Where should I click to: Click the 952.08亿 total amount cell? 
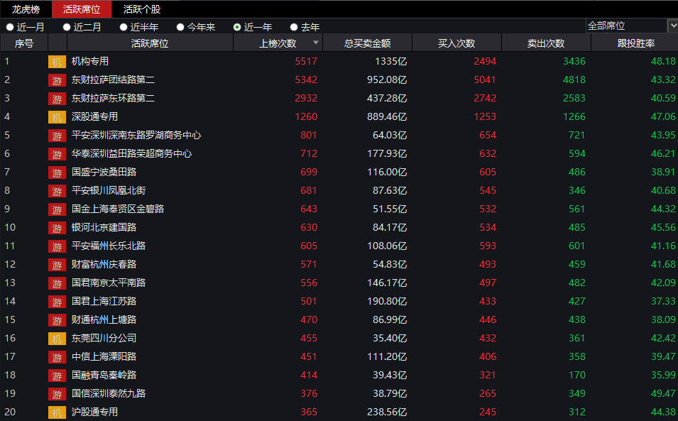387,80
